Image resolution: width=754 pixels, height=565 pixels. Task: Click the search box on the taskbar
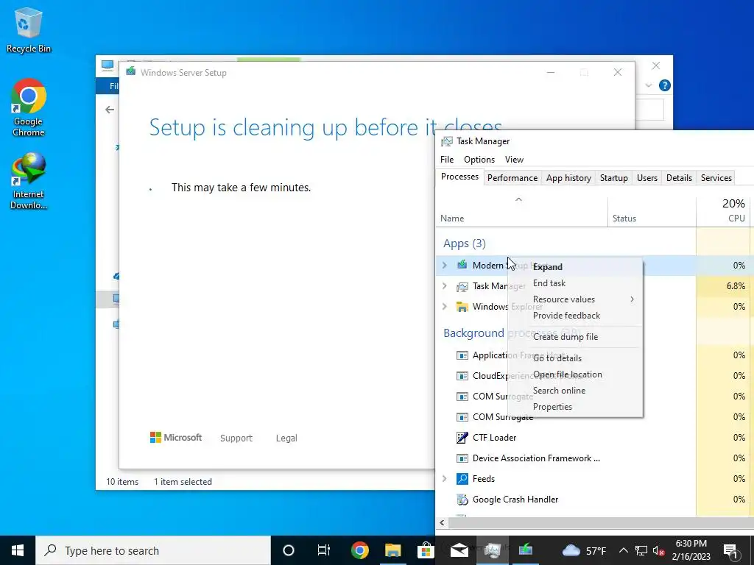[x=153, y=550]
